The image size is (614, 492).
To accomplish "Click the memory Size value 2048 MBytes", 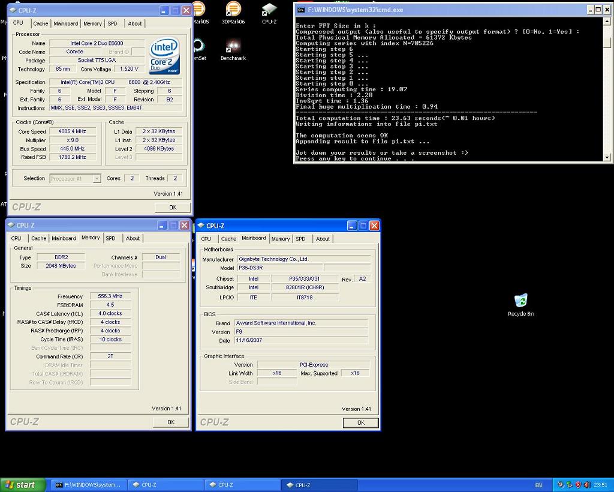I will pos(61,266).
